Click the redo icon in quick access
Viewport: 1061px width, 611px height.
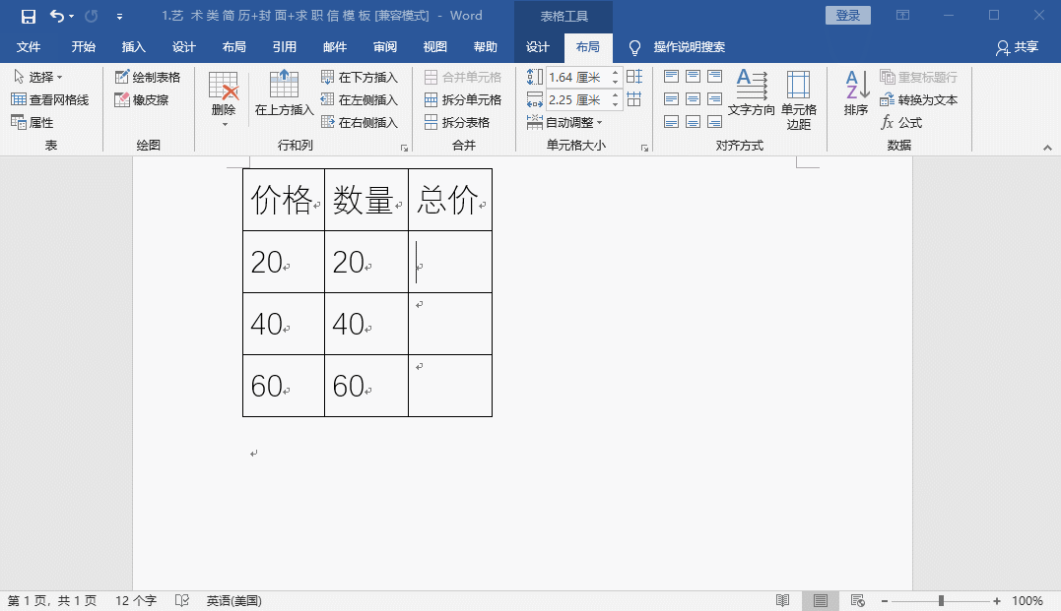coord(92,16)
